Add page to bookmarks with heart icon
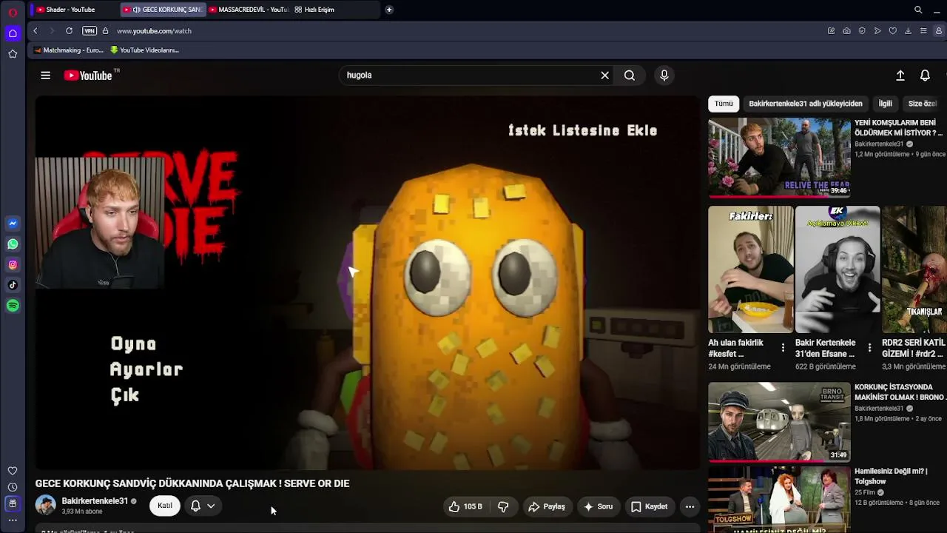947x533 pixels. tap(893, 31)
